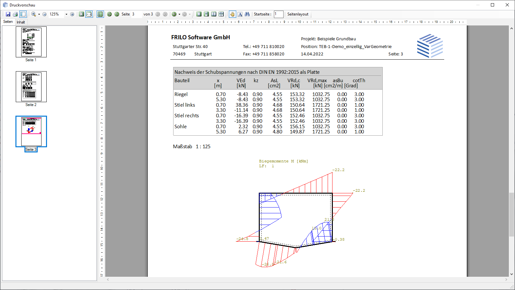Click the greyed navigate forward icon
The width and height of the screenshot is (515, 290).
tap(184, 14)
